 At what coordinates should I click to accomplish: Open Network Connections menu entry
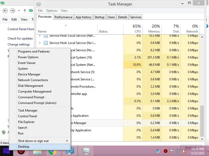[x=33, y=80]
